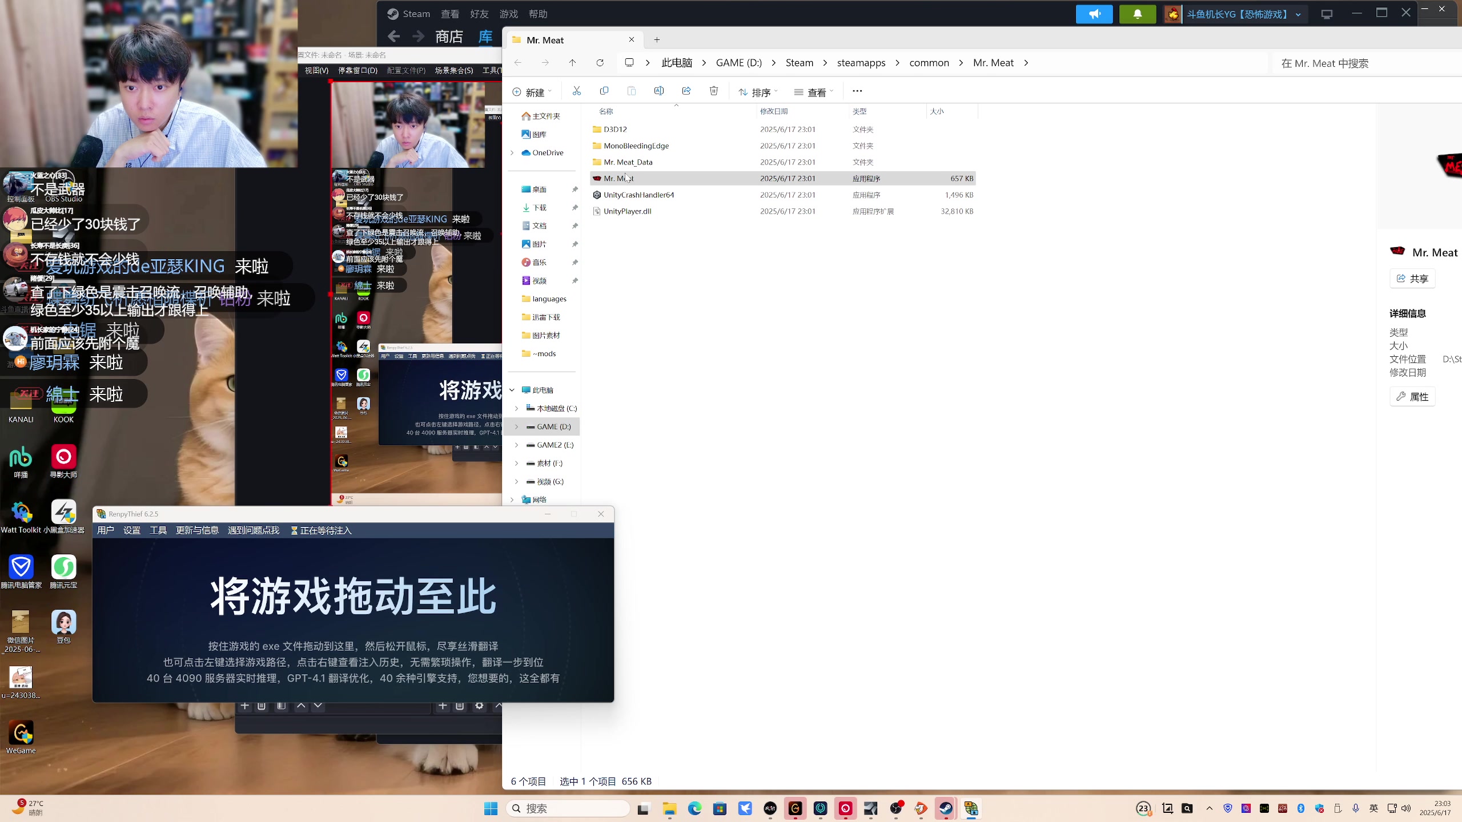Go up one folder level in Explorer
The height and width of the screenshot is (822, 1462).
(x=573, y=63)
